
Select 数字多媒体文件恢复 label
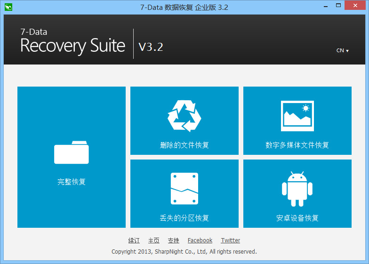tap(297, 145)
